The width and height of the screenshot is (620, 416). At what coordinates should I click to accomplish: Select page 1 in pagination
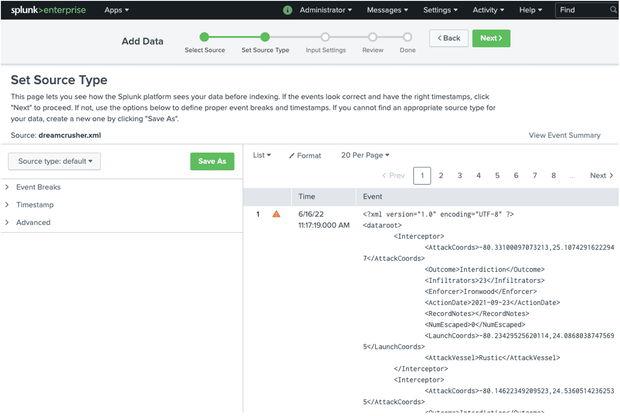tap(422, 176)
